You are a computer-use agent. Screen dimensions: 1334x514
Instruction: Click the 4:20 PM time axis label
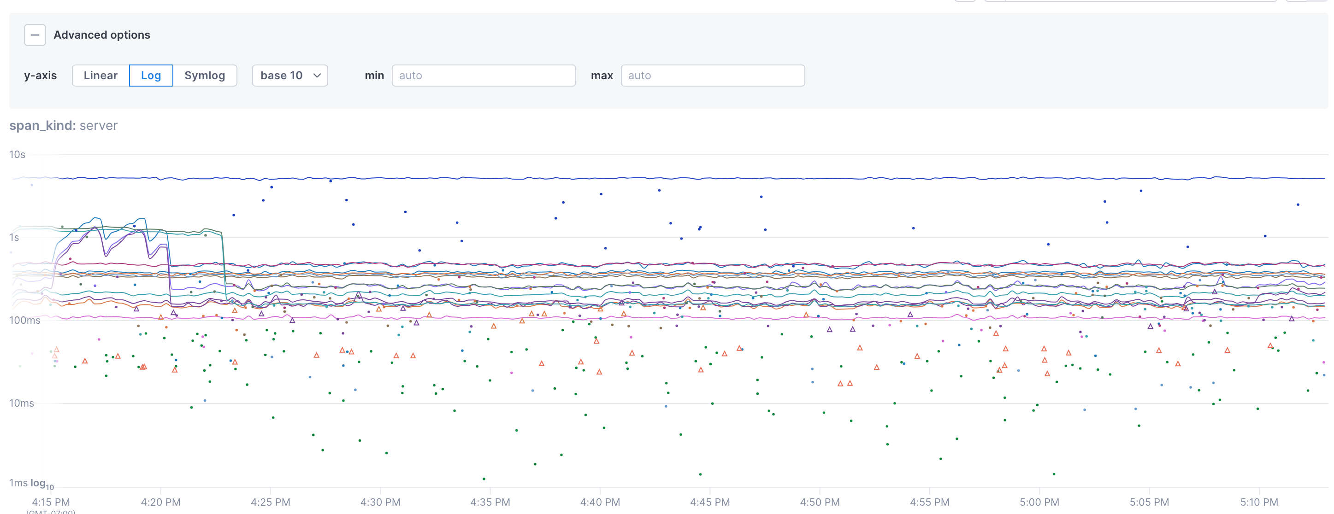pos(160,502)
